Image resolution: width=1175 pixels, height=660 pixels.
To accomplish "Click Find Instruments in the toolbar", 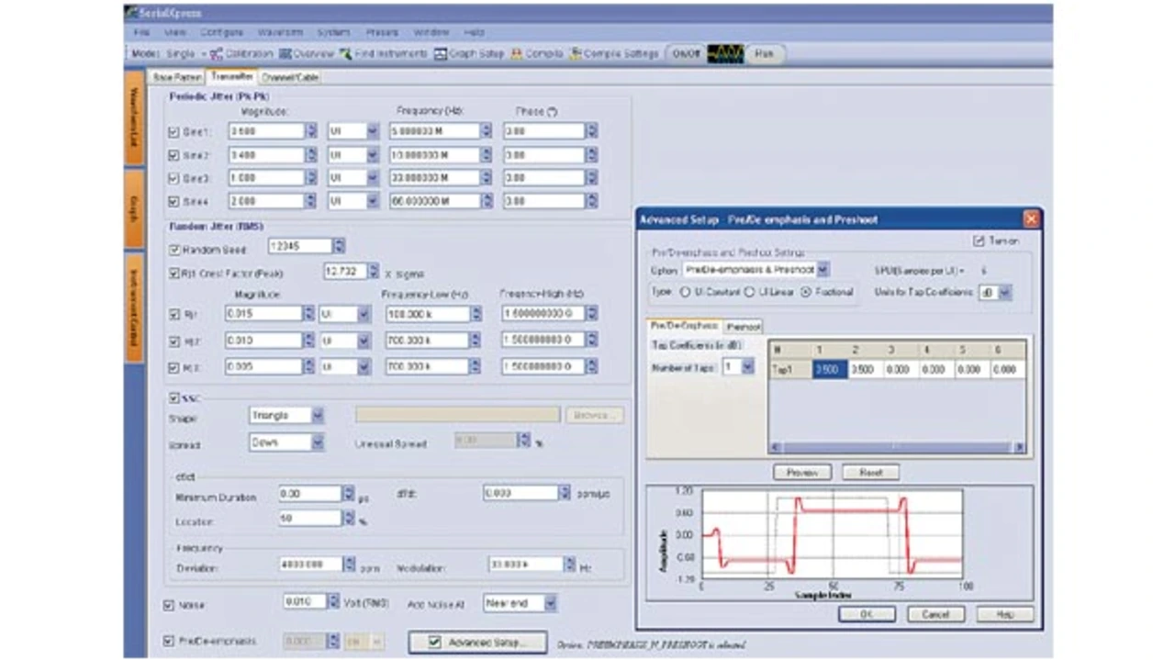I will click(x=384, y=54).
